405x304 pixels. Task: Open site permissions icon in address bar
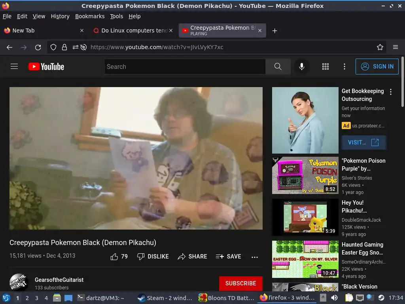76,47
